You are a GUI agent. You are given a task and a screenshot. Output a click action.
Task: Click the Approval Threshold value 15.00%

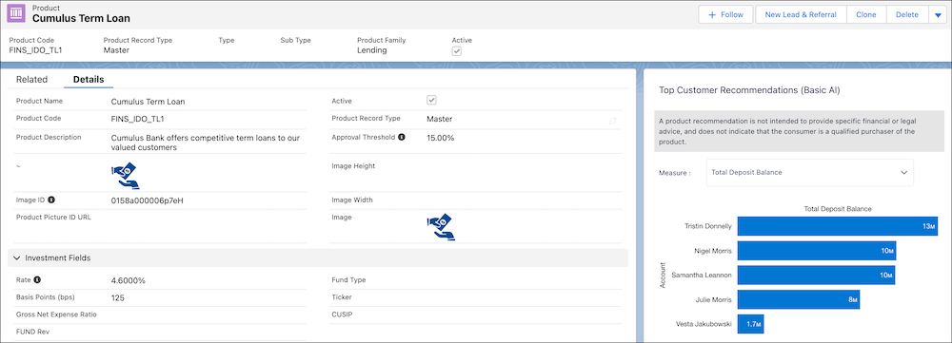(440, 138)
